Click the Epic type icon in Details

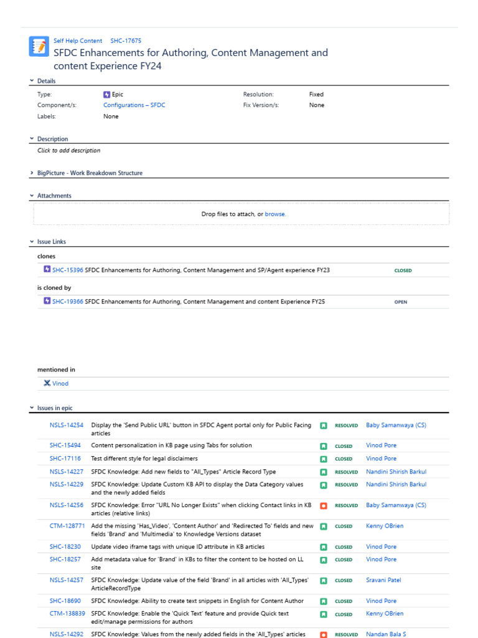pos(106,95)
